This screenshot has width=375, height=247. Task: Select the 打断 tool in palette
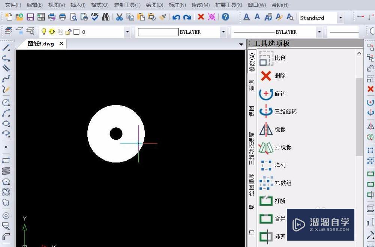point(273,201)
